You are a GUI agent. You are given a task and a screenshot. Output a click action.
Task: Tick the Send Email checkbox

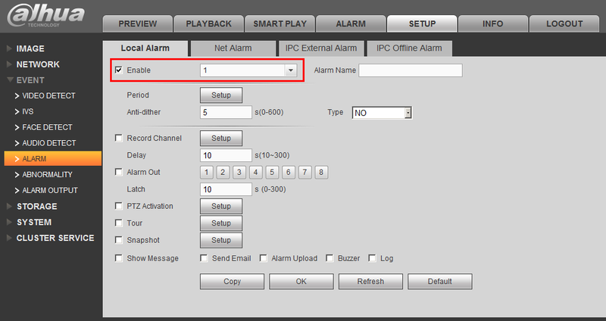204,258
